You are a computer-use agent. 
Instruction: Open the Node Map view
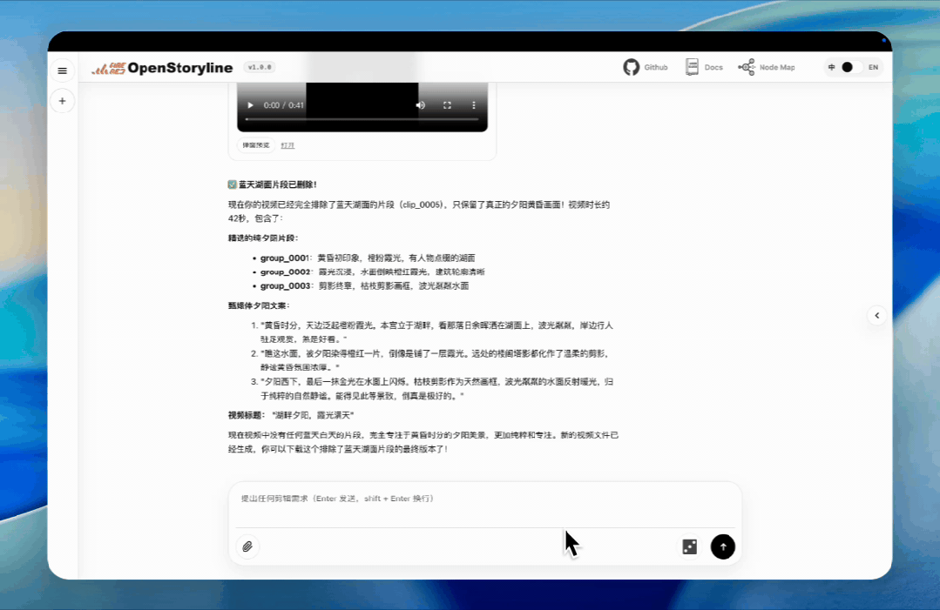[747, 67]
